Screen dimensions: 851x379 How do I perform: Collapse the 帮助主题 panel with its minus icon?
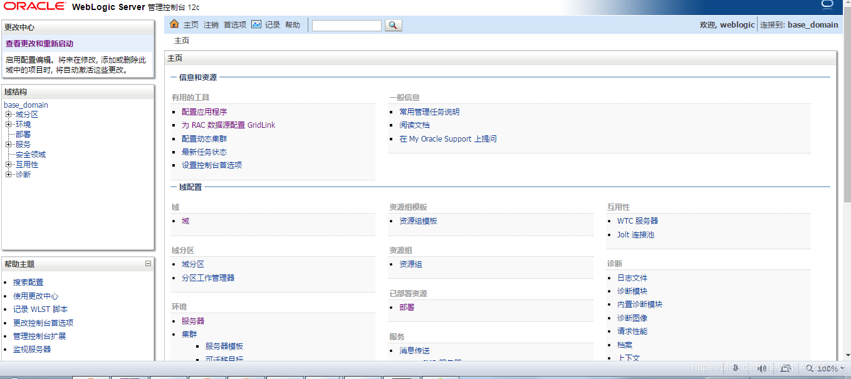148,264
